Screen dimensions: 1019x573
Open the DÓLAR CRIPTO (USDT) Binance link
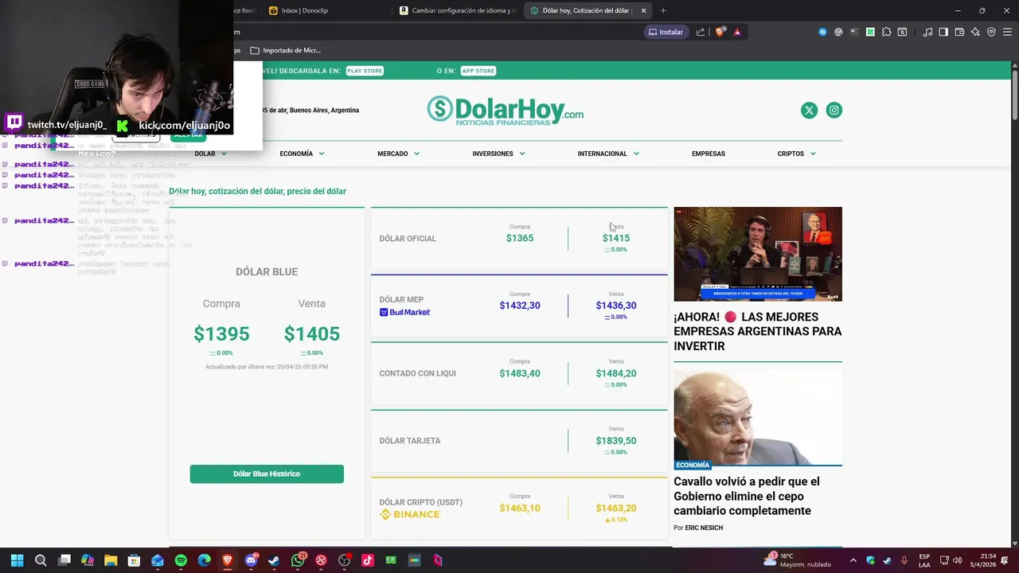click(420, 509)
